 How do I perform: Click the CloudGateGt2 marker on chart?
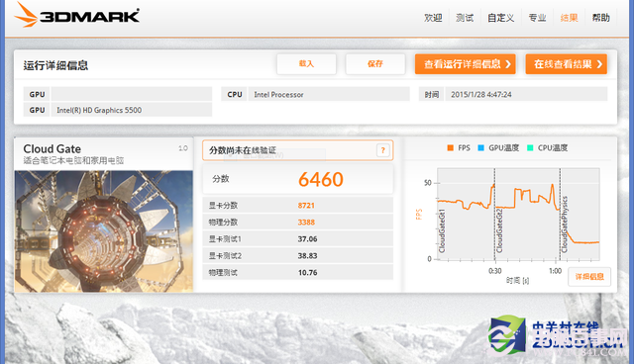click(499, 230)
